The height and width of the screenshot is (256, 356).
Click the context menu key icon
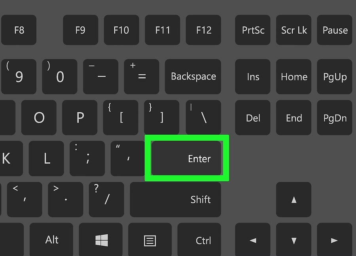(150, 239)
